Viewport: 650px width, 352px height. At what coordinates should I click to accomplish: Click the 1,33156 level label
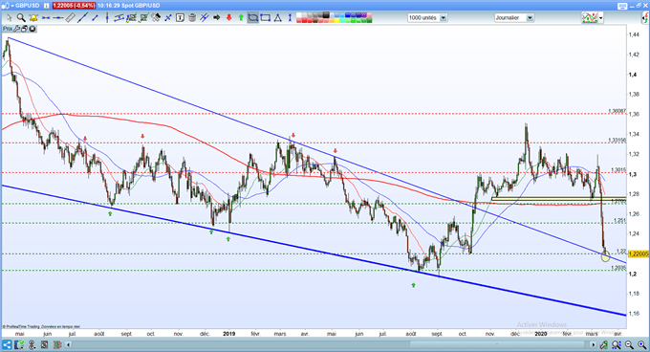(617, 141)
